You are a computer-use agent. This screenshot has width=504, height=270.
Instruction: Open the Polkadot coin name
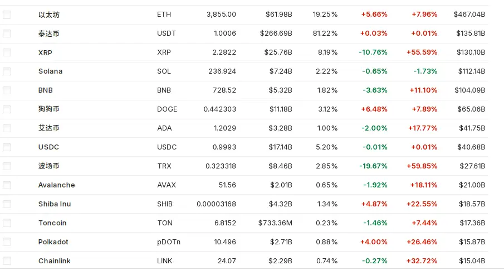point(53,242)
